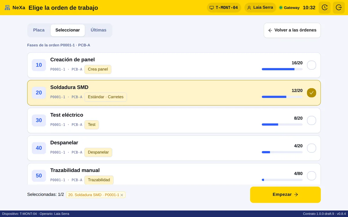The image size is (348, 217).
Task: Select the Despanelar phase circle
Action: pos(311,148)
